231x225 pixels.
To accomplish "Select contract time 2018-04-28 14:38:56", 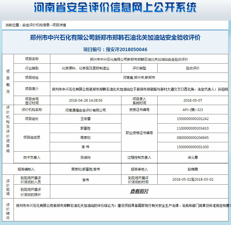I will click(86, 101).
